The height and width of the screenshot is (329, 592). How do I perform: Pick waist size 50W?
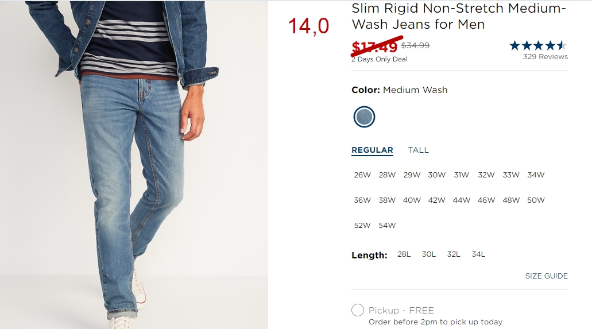[x=536, y=200]
